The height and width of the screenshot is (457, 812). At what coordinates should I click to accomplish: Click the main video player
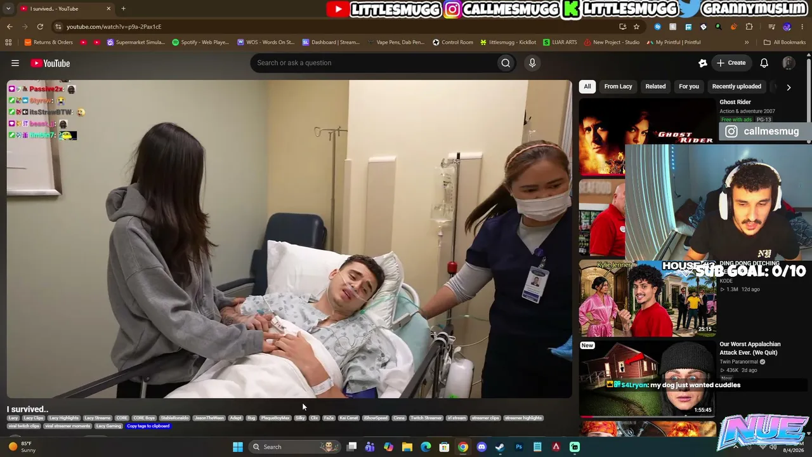tap(289, 239)
